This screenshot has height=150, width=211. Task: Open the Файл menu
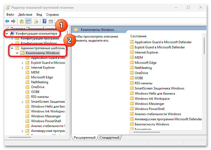pos(10,15)
